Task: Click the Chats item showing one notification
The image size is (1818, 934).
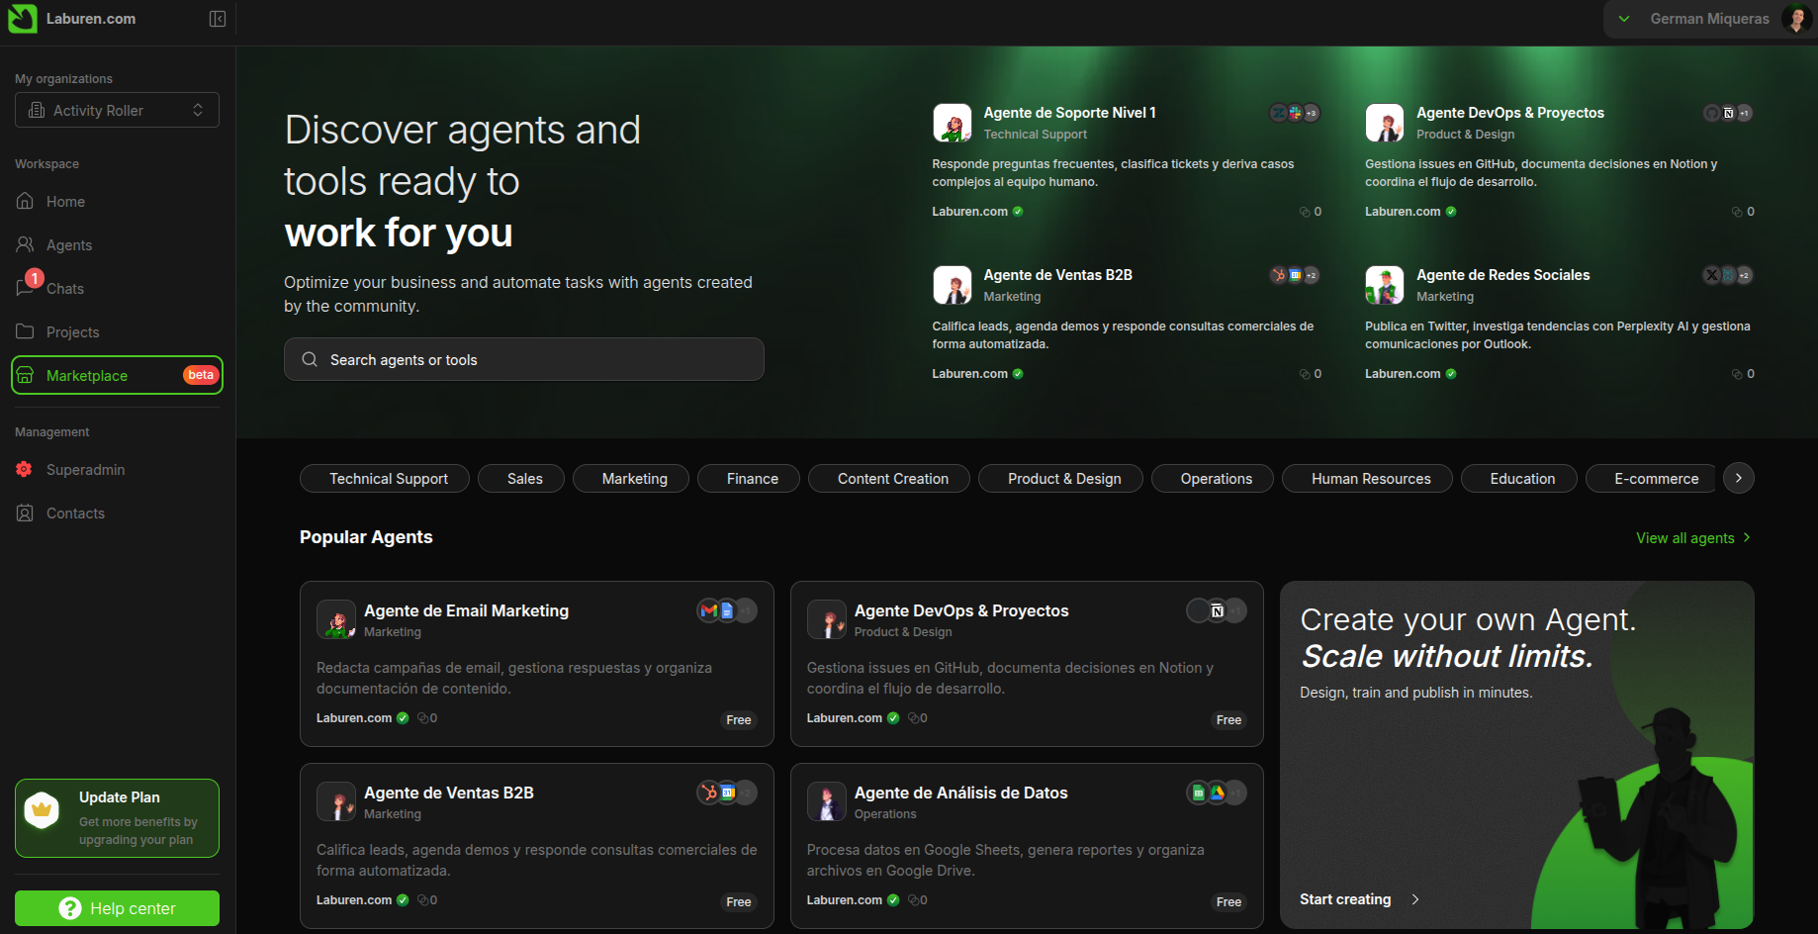Action: (63, 288)
